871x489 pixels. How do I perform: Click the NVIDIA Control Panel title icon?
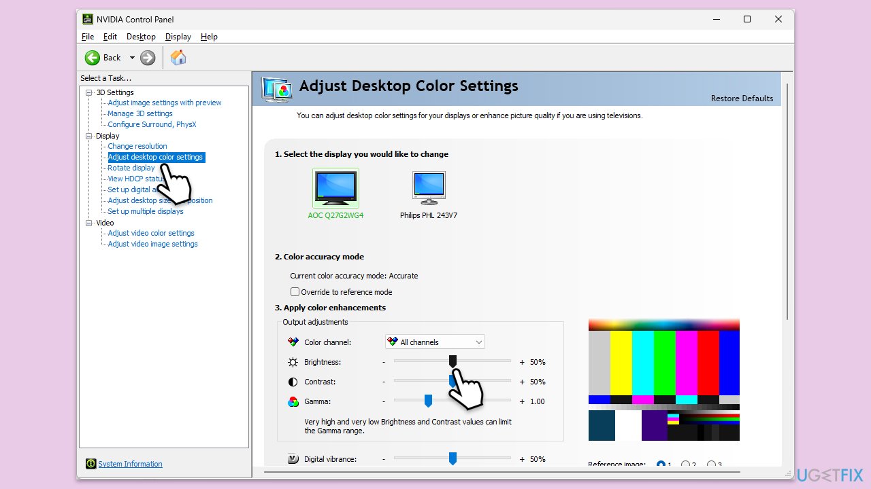click(88, 19)
